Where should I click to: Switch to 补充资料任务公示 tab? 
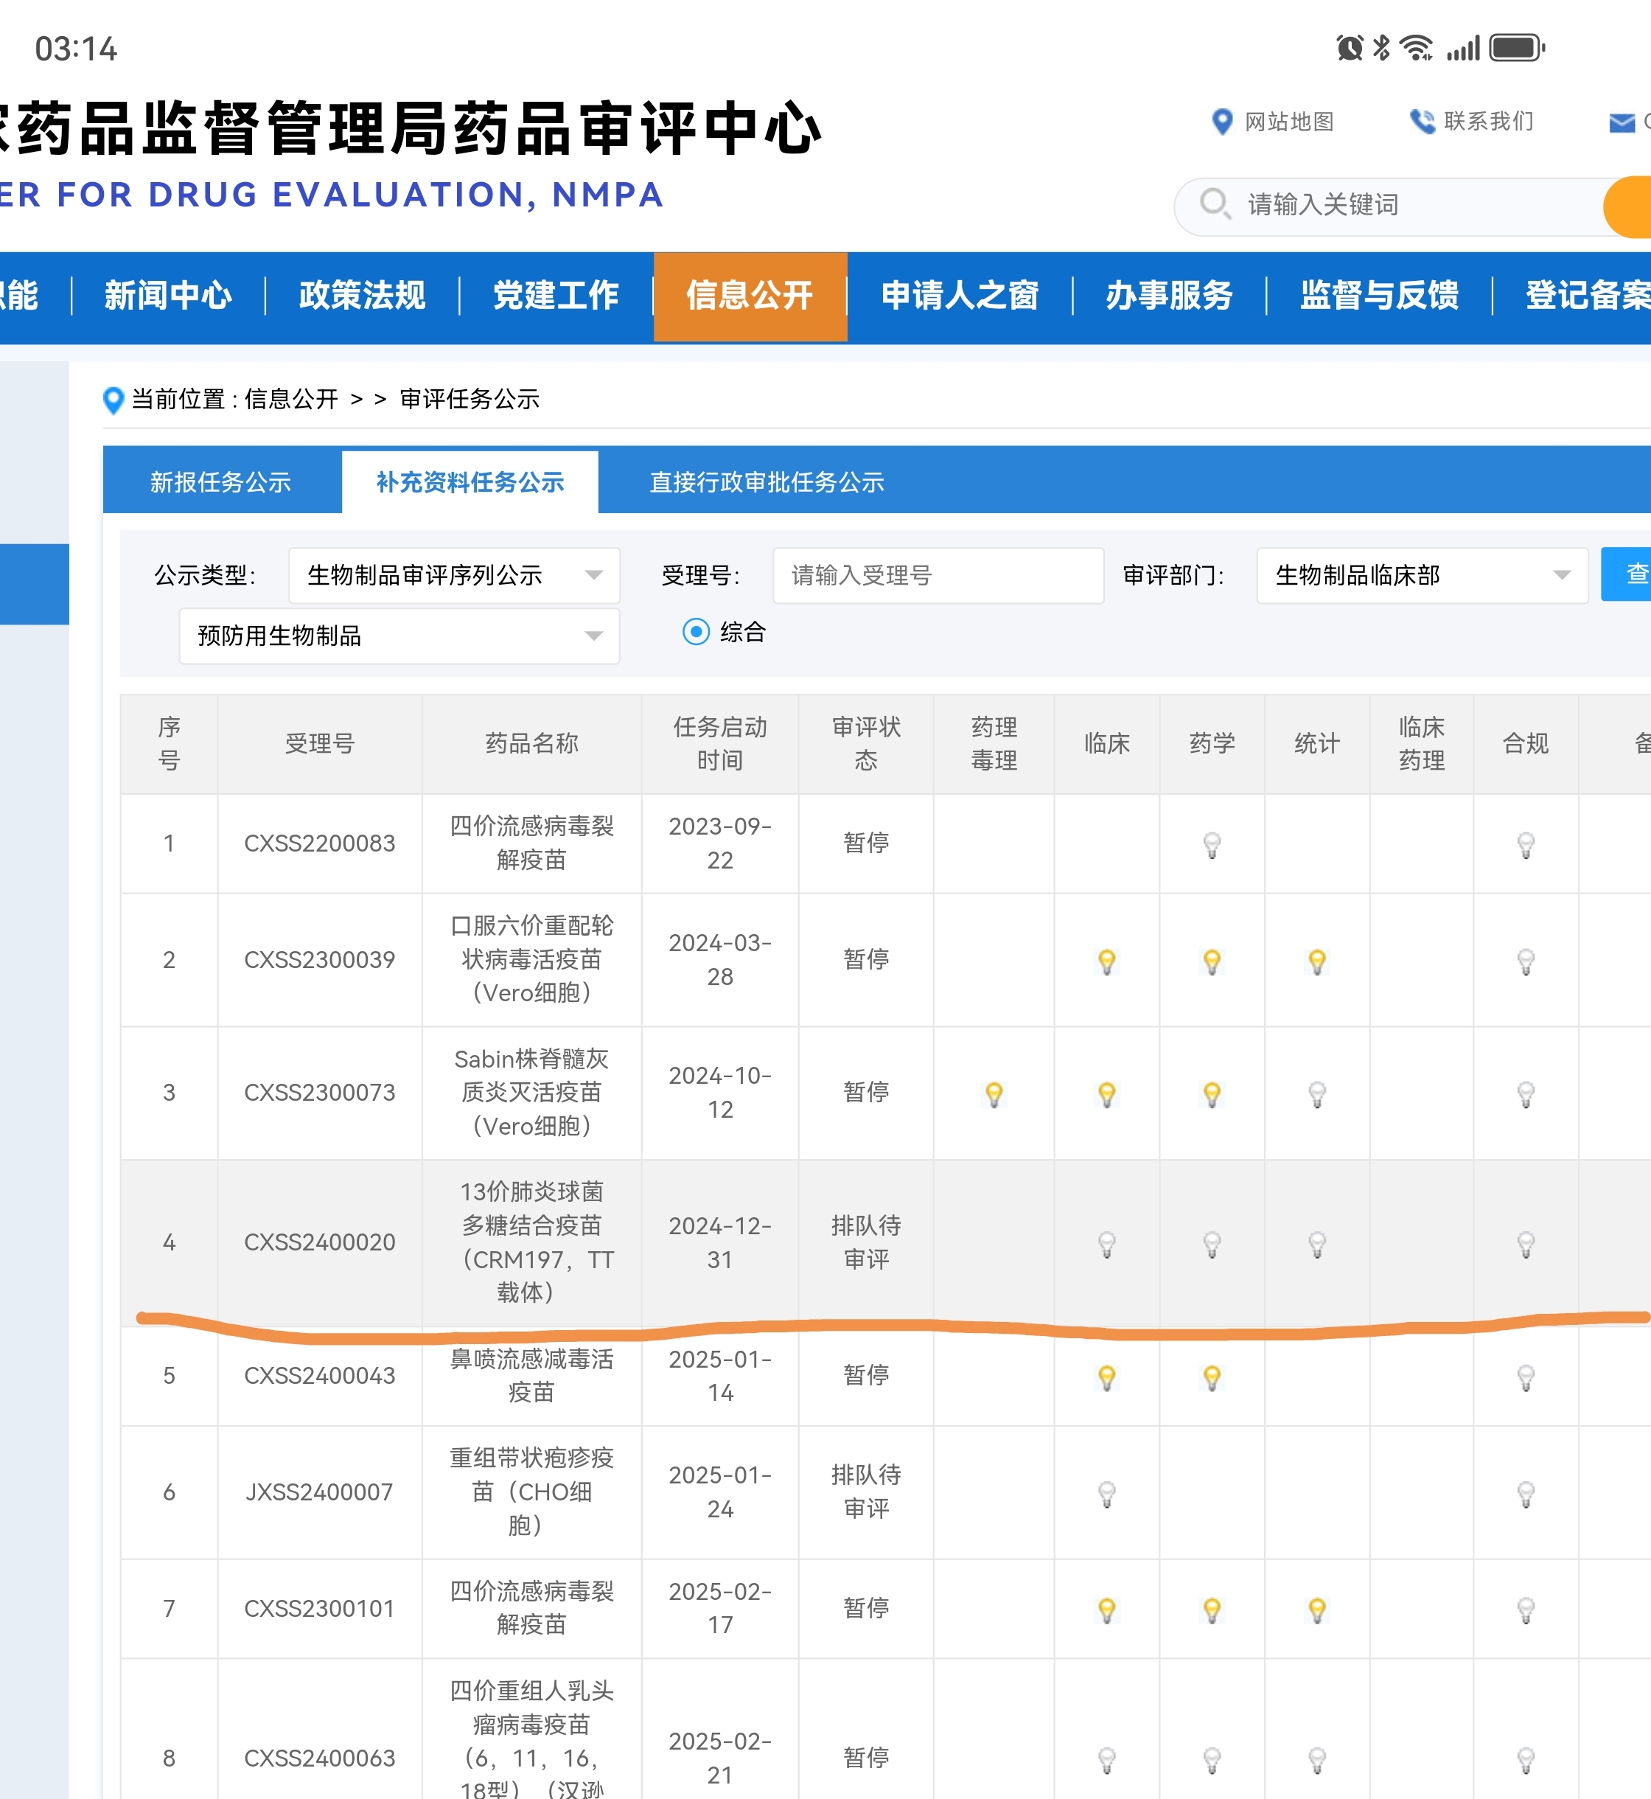pos(470,481)
